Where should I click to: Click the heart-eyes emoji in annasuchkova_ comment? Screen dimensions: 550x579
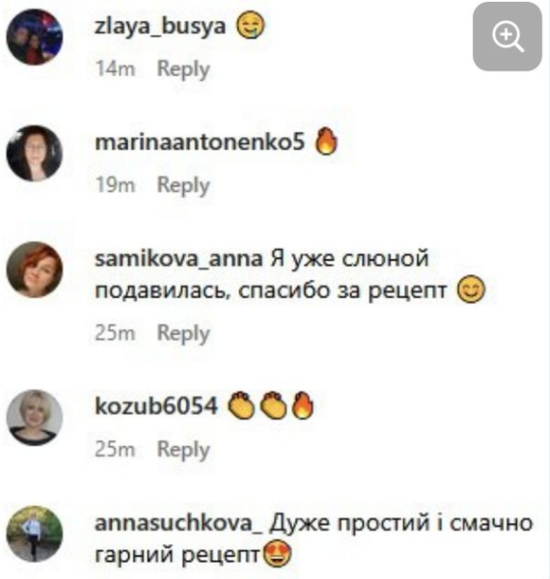(x=277, y=555)
